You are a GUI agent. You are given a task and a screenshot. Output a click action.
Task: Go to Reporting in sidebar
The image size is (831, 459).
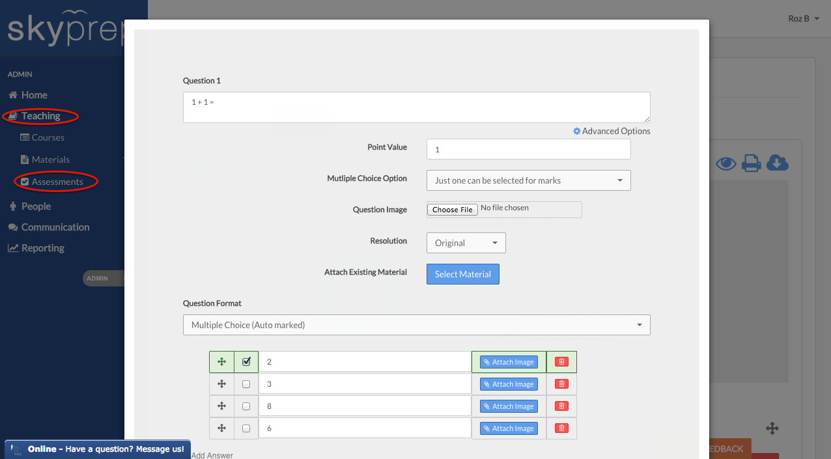pyautogui.click(x=42, y=248)
